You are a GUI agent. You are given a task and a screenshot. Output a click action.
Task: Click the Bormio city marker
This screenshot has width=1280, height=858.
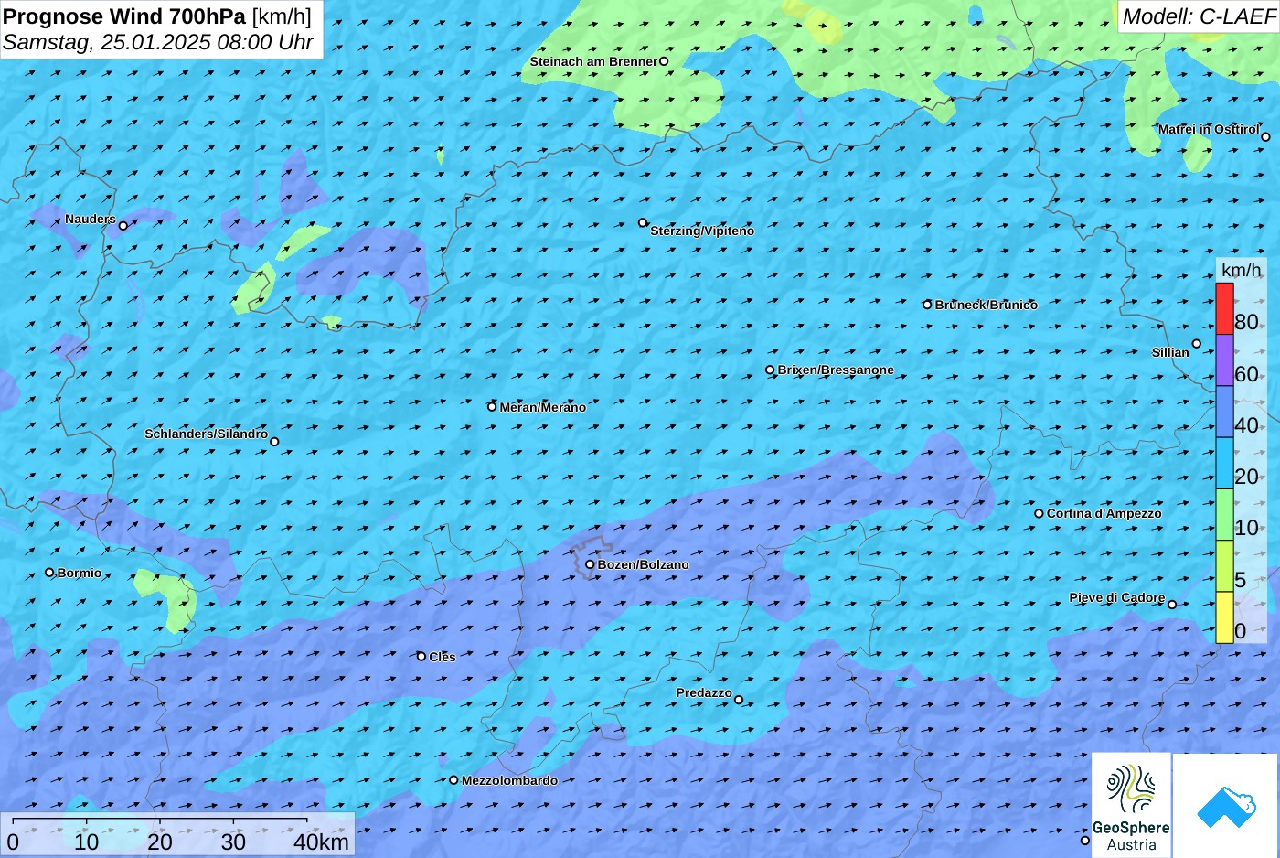[x=49, y=573]
